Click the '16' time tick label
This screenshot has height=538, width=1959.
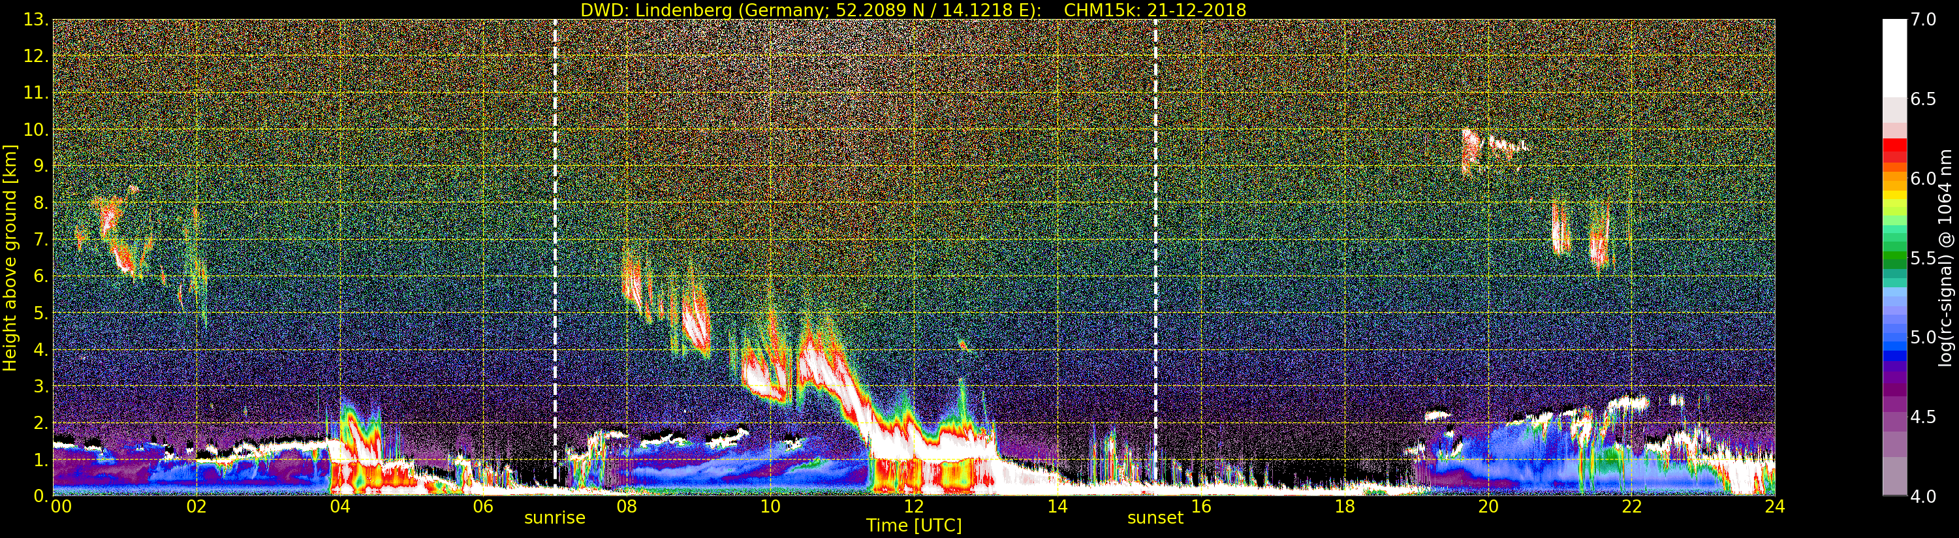(x=1201, y=507)
